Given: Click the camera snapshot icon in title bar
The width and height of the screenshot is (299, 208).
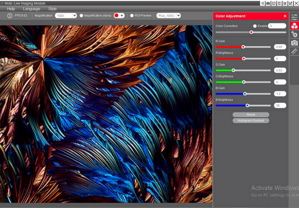Looking at the screenshot, I should pos(268,3).
